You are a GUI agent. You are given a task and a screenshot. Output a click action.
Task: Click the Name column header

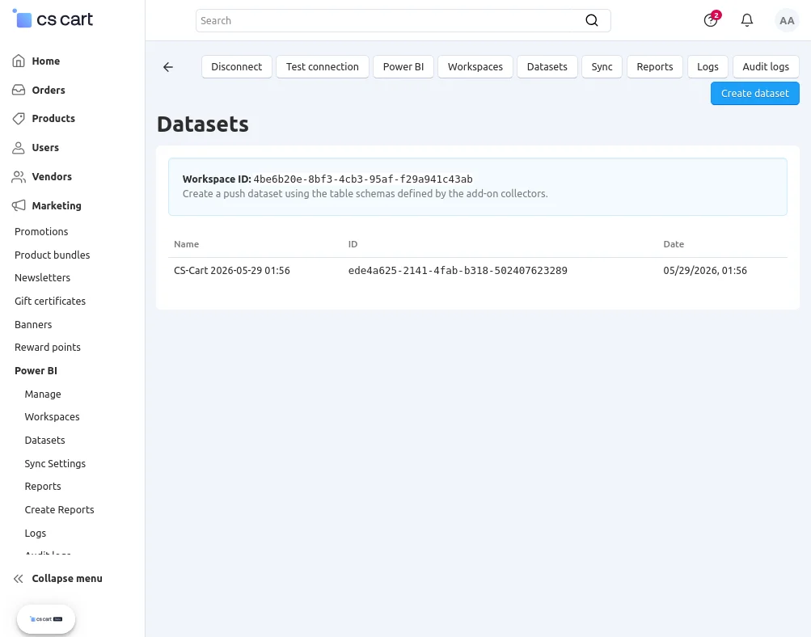coord(186,244)
